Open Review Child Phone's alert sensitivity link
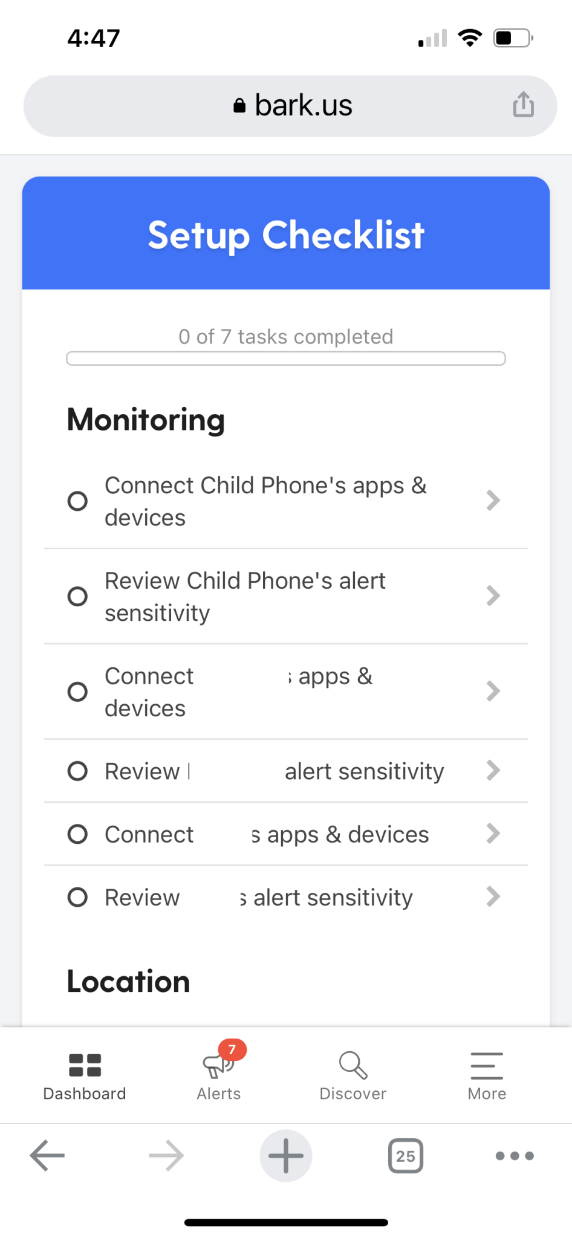572x1238 pixels. click(245, 597)
